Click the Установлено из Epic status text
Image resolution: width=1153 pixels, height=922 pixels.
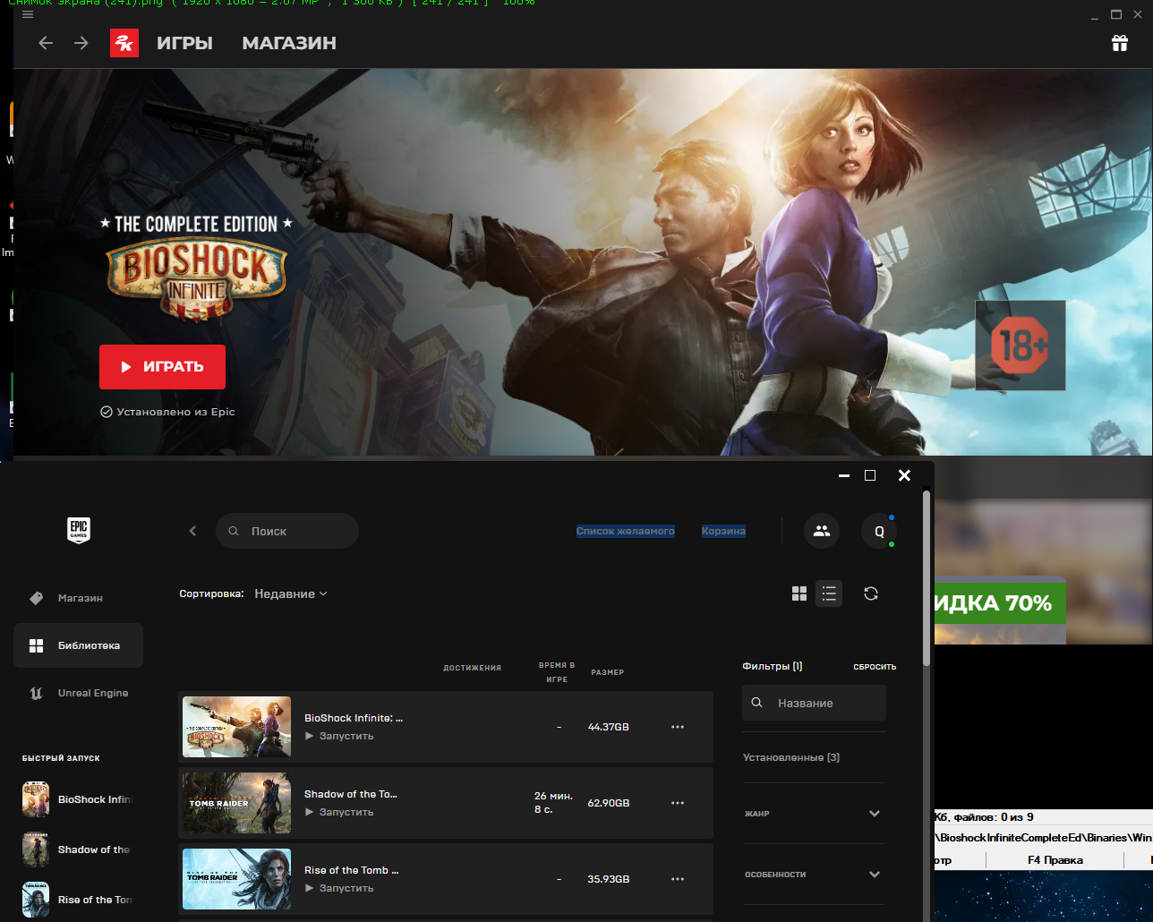[167, 412]
